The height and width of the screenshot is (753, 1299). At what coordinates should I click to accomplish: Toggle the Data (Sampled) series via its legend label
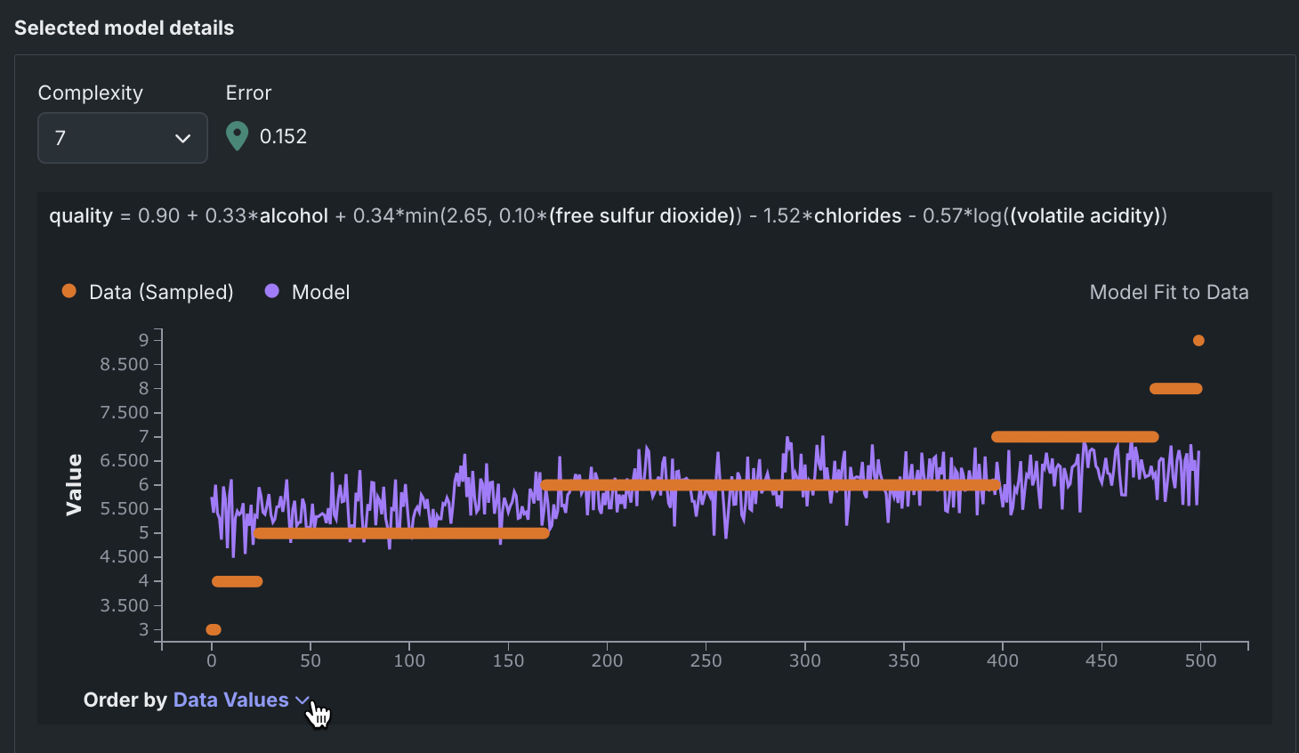point(161,292)
